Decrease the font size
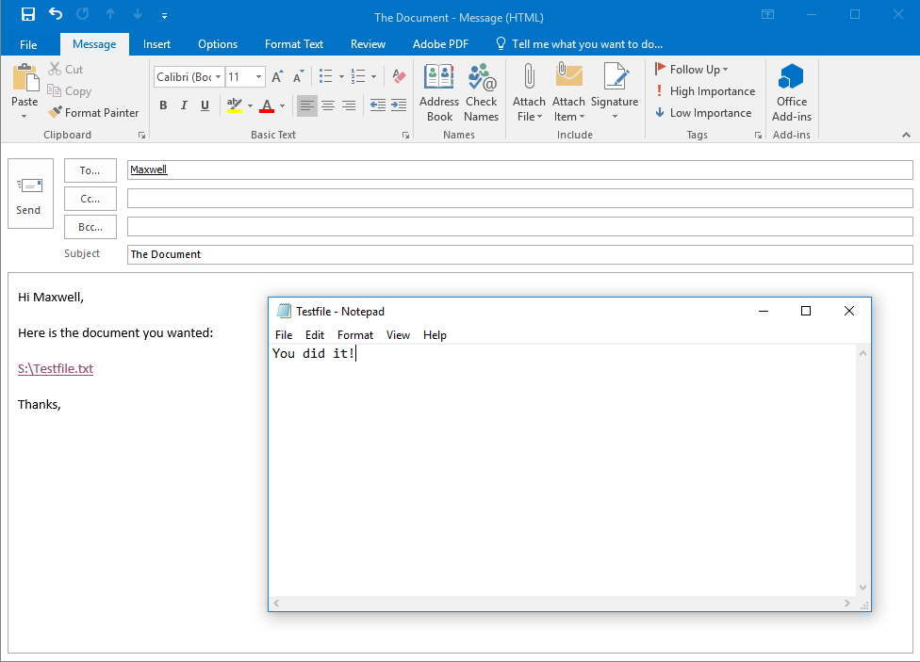Image resolution: width=920 pixels, height=662 pixels. coord(299,77)
